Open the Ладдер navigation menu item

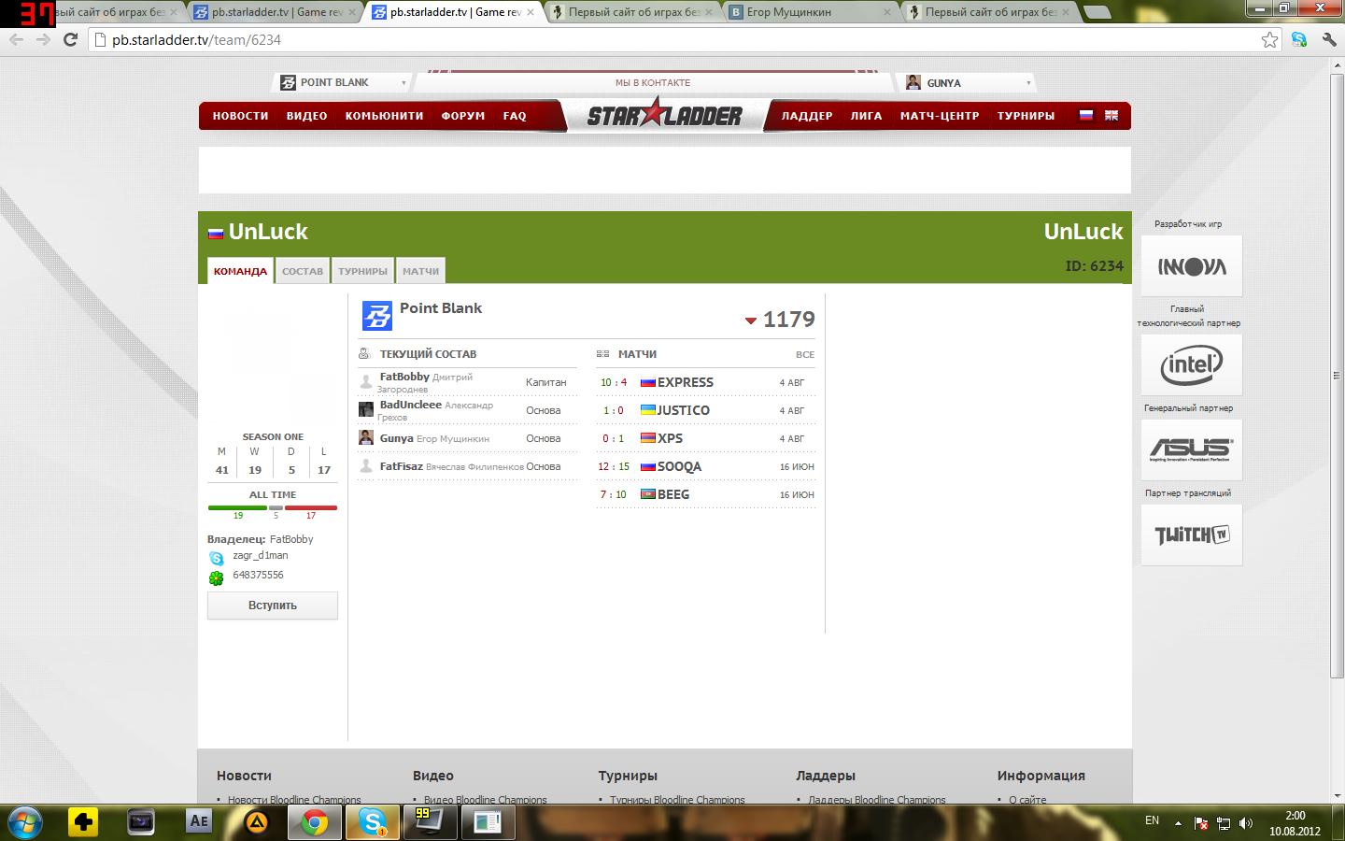(x=807, y=116)
